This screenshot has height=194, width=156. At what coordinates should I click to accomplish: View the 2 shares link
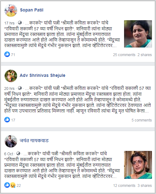(145, 55)
